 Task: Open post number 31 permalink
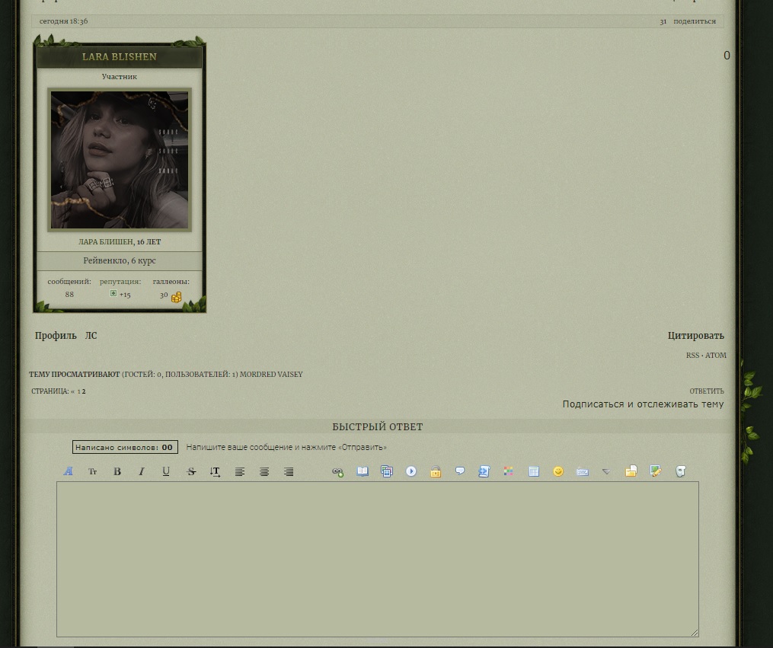coord(663,21)
